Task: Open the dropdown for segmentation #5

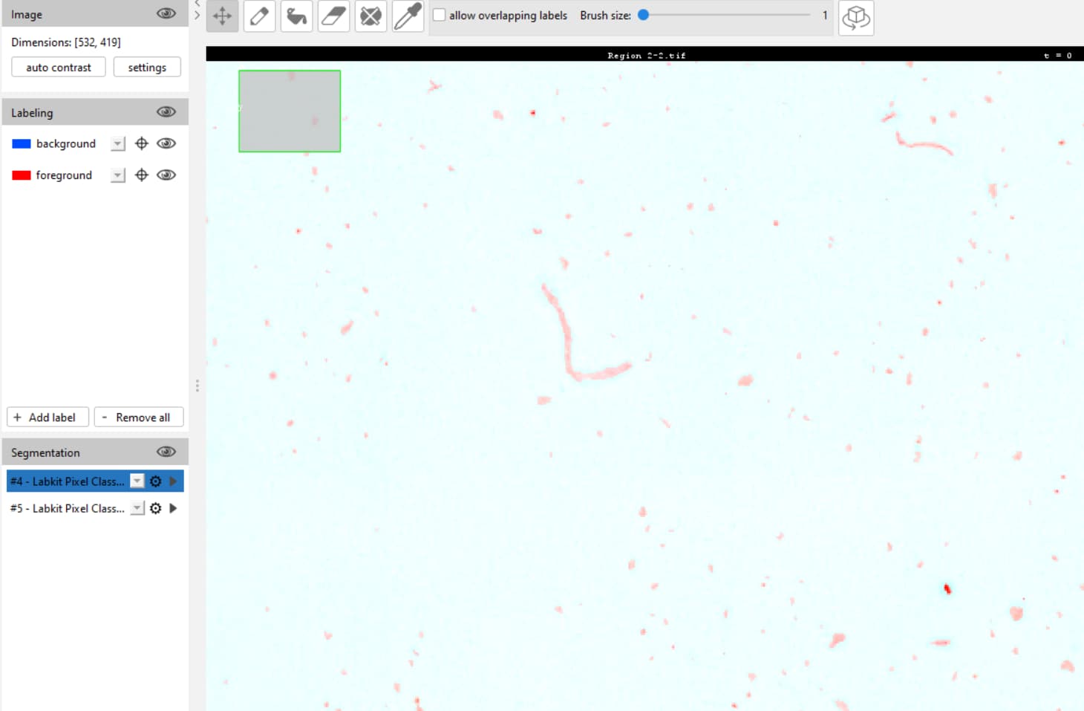Action: (x=136, y=508)
